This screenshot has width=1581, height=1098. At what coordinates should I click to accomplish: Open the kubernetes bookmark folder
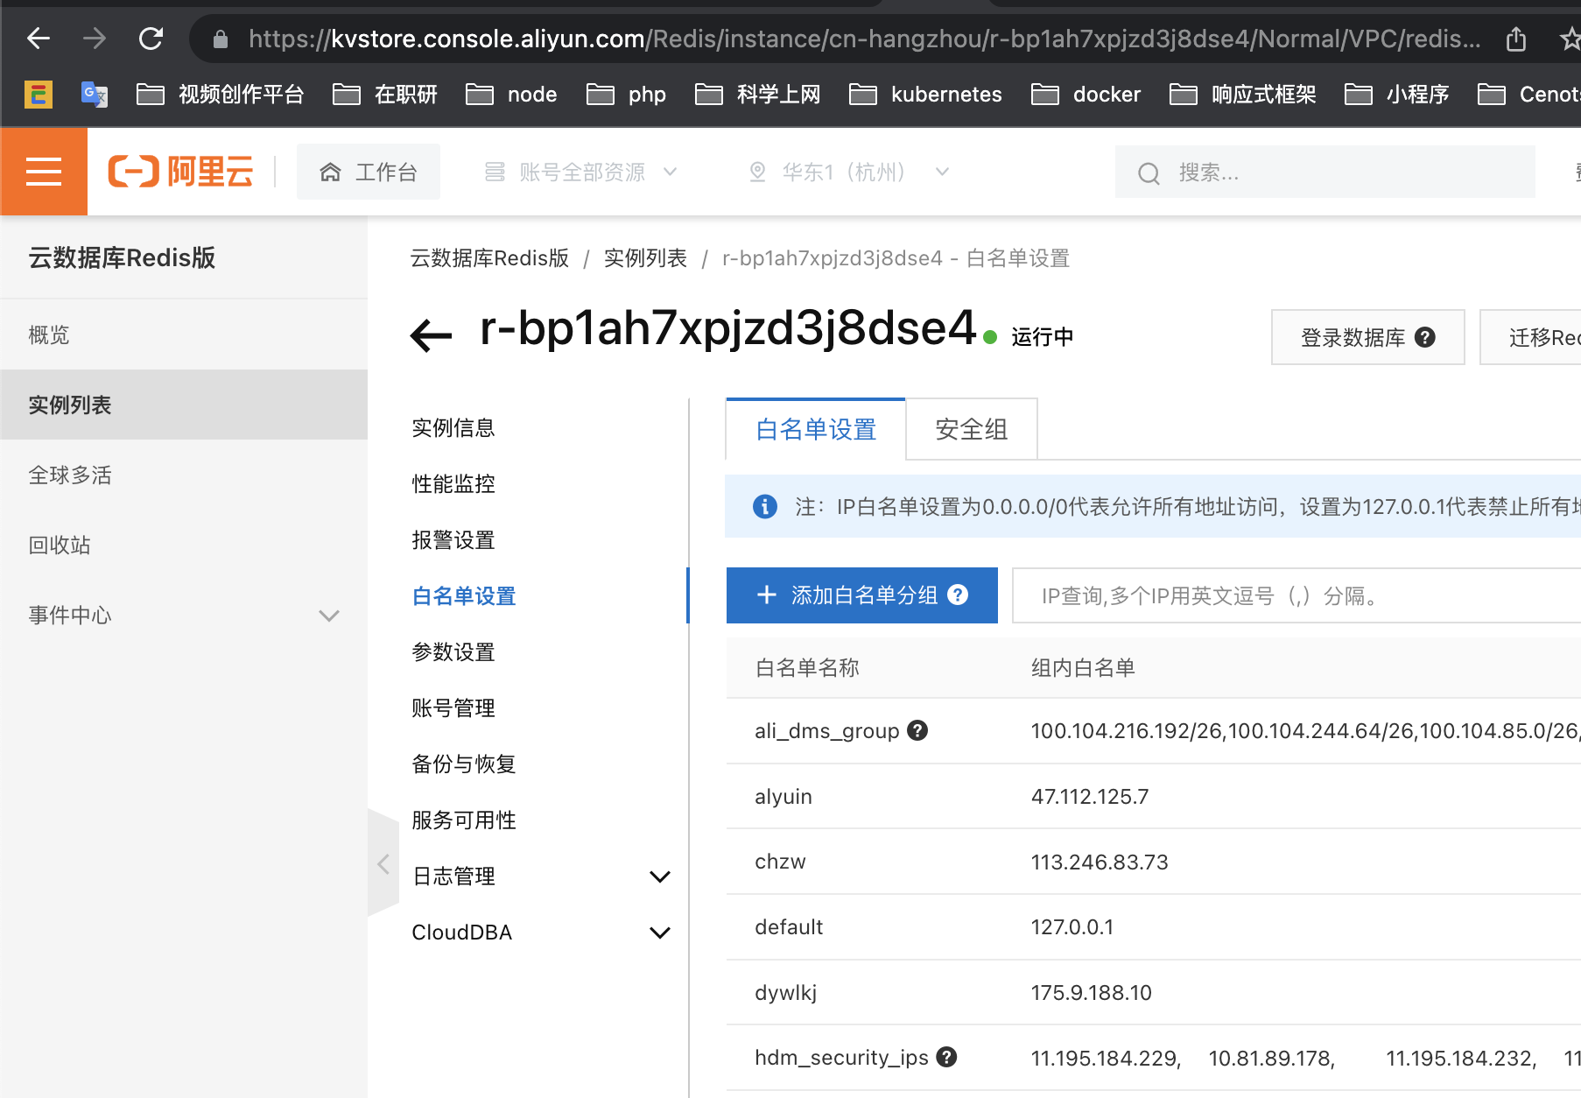click(926, 94)
